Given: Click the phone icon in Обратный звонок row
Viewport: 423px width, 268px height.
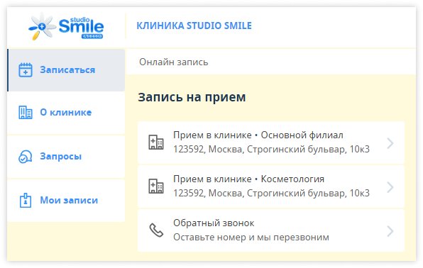Looking at the screenshot, I should [x=156, y=230].
